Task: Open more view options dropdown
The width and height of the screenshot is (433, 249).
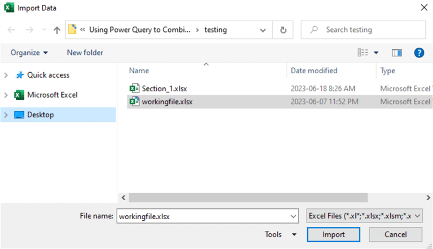Action: (376, 53)
